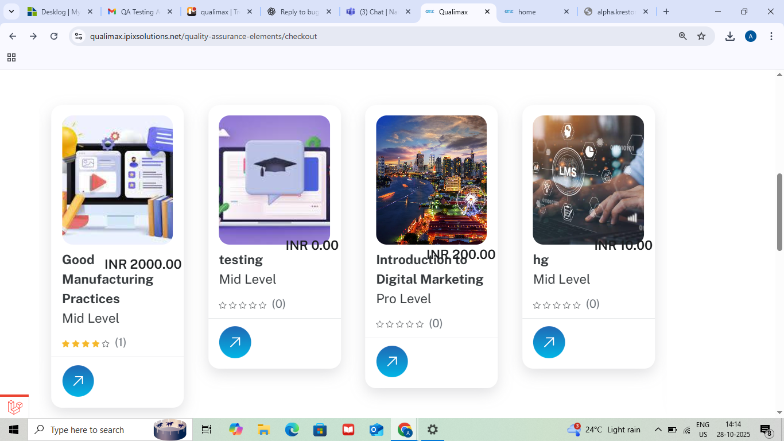Open the Chrome apps grid shortcut
784x441 pixels.
(11, 57)
